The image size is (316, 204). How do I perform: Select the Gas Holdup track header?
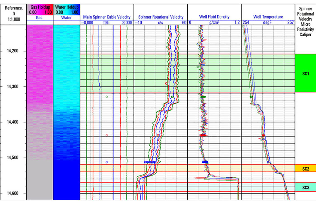click(x=40, y=7)
